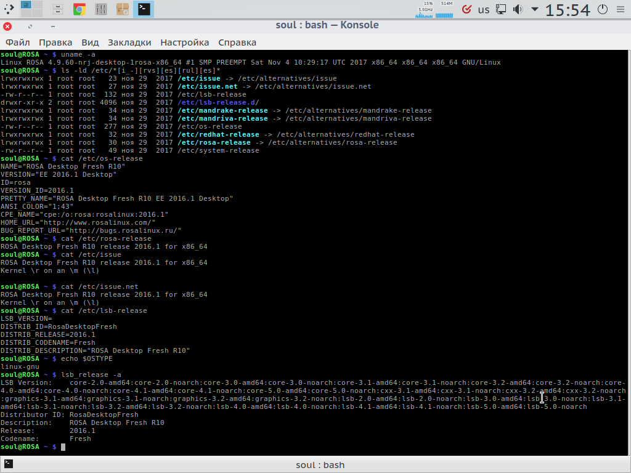The height and width of the screenshot is (473, 631).
Task: Click the 'uname -a' command text
Action: [78, 54]
